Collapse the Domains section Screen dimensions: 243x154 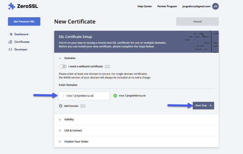point(60,58)
